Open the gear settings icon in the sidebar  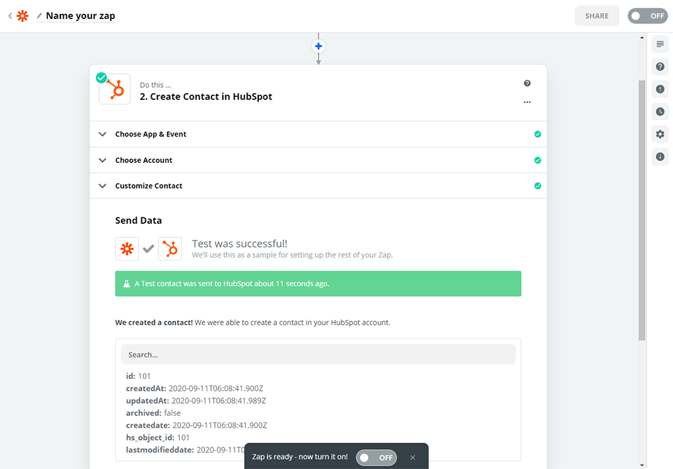pos(660,134)
